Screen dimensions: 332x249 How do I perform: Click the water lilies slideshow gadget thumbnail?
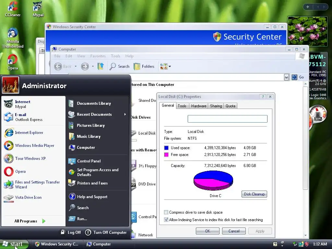click(x=308, y=31)
